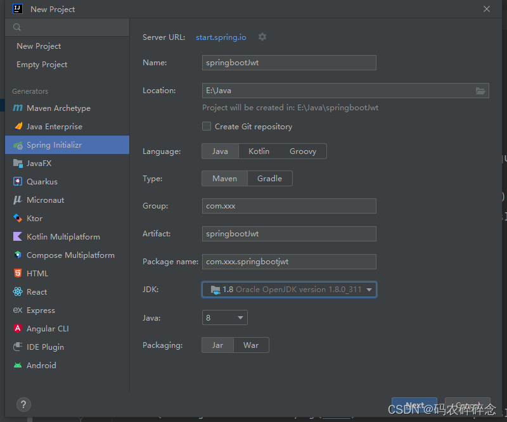Click the Express ex icon

click(18, 310)
